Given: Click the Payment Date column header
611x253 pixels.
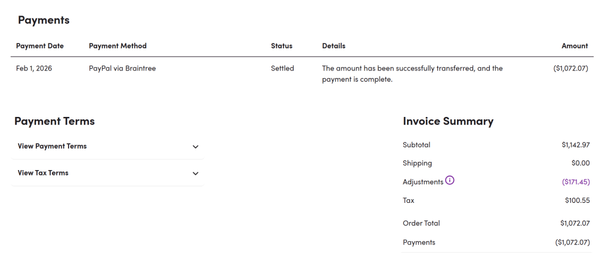Looking at the screenshot, I should (40, 46).
